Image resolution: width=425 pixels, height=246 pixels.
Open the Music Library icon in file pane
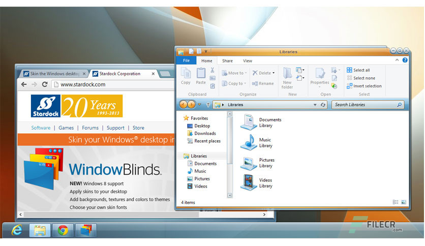pos(249,142)
